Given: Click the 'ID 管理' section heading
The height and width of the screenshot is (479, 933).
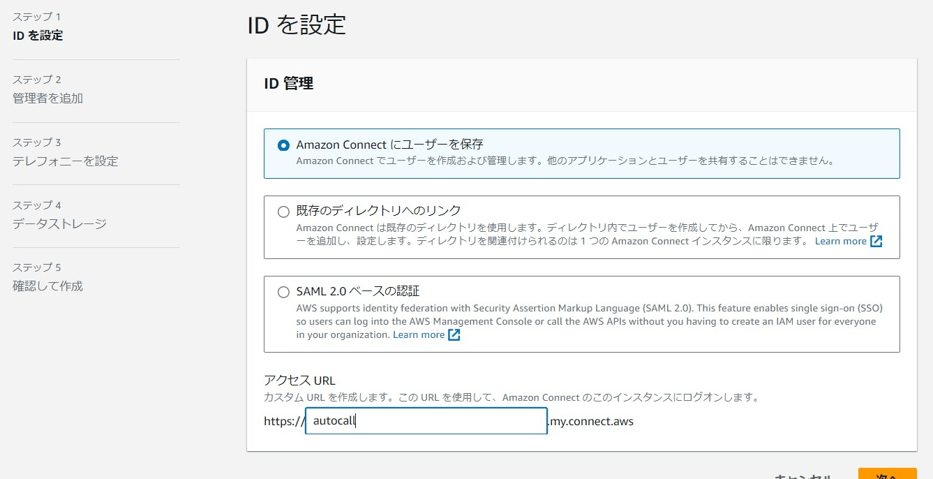Looking at the screenshot, I should 288,84.
